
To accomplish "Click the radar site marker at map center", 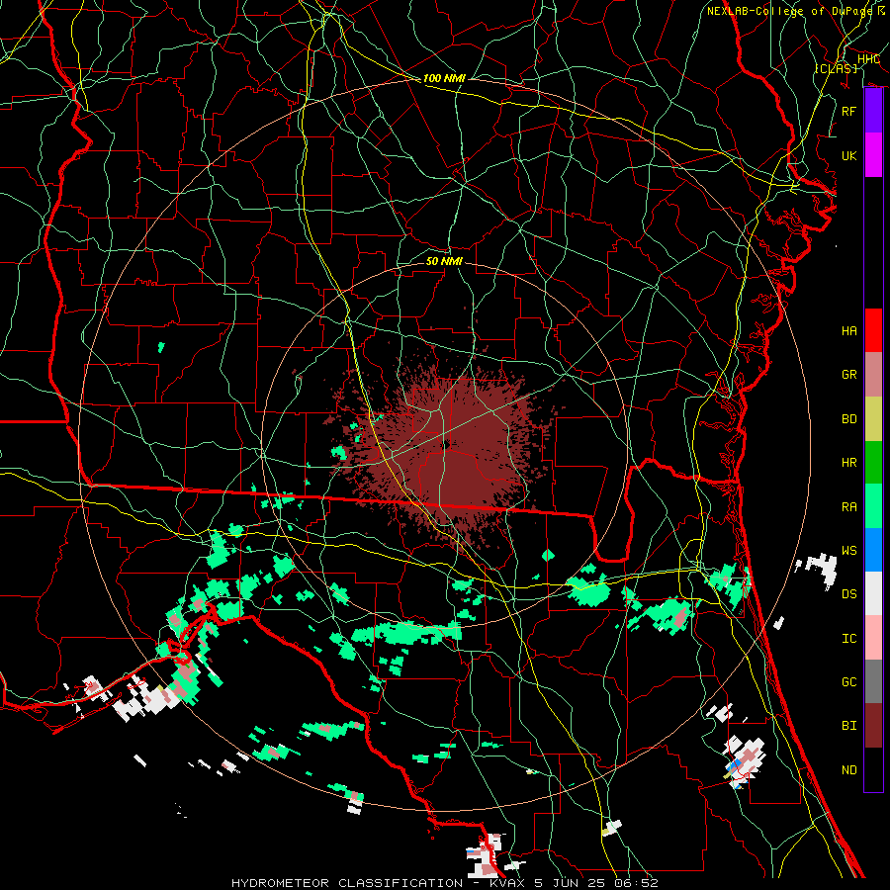I will (x=447, y=445).
